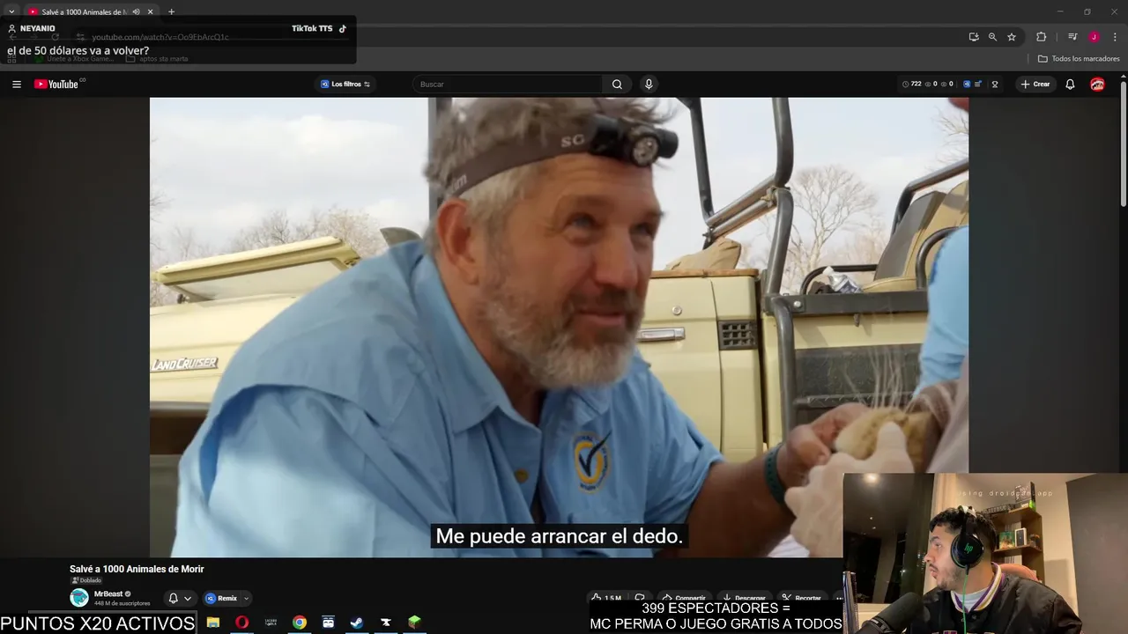The image size is (1128, 634).
Task: Open YouTube notifications bell in header
Action: coord(1070,85)
